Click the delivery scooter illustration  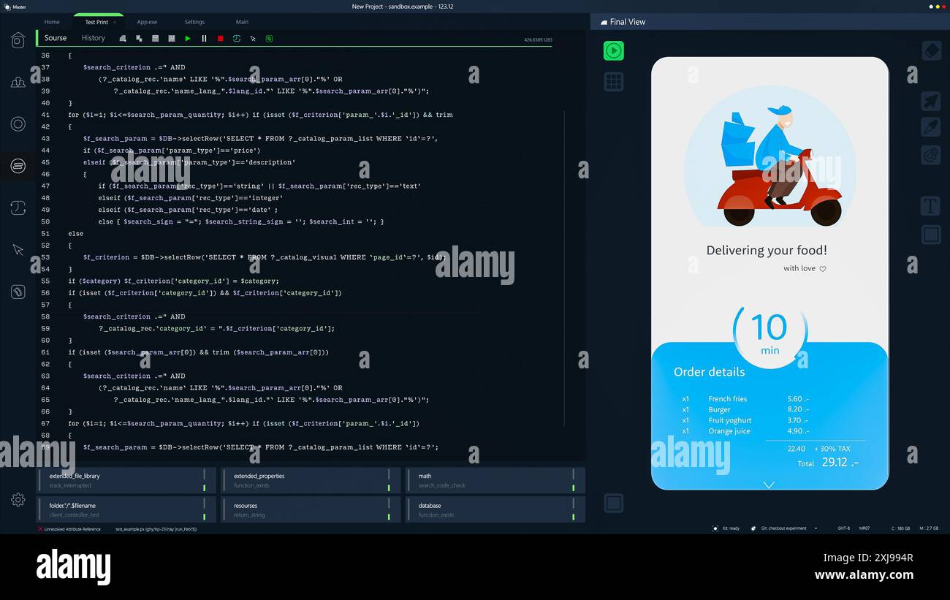(769, 156)
